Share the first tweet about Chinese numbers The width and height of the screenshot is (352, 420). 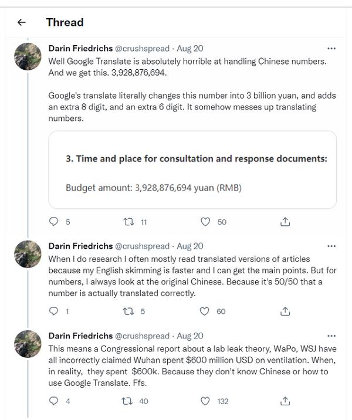(x=285, y=222)
